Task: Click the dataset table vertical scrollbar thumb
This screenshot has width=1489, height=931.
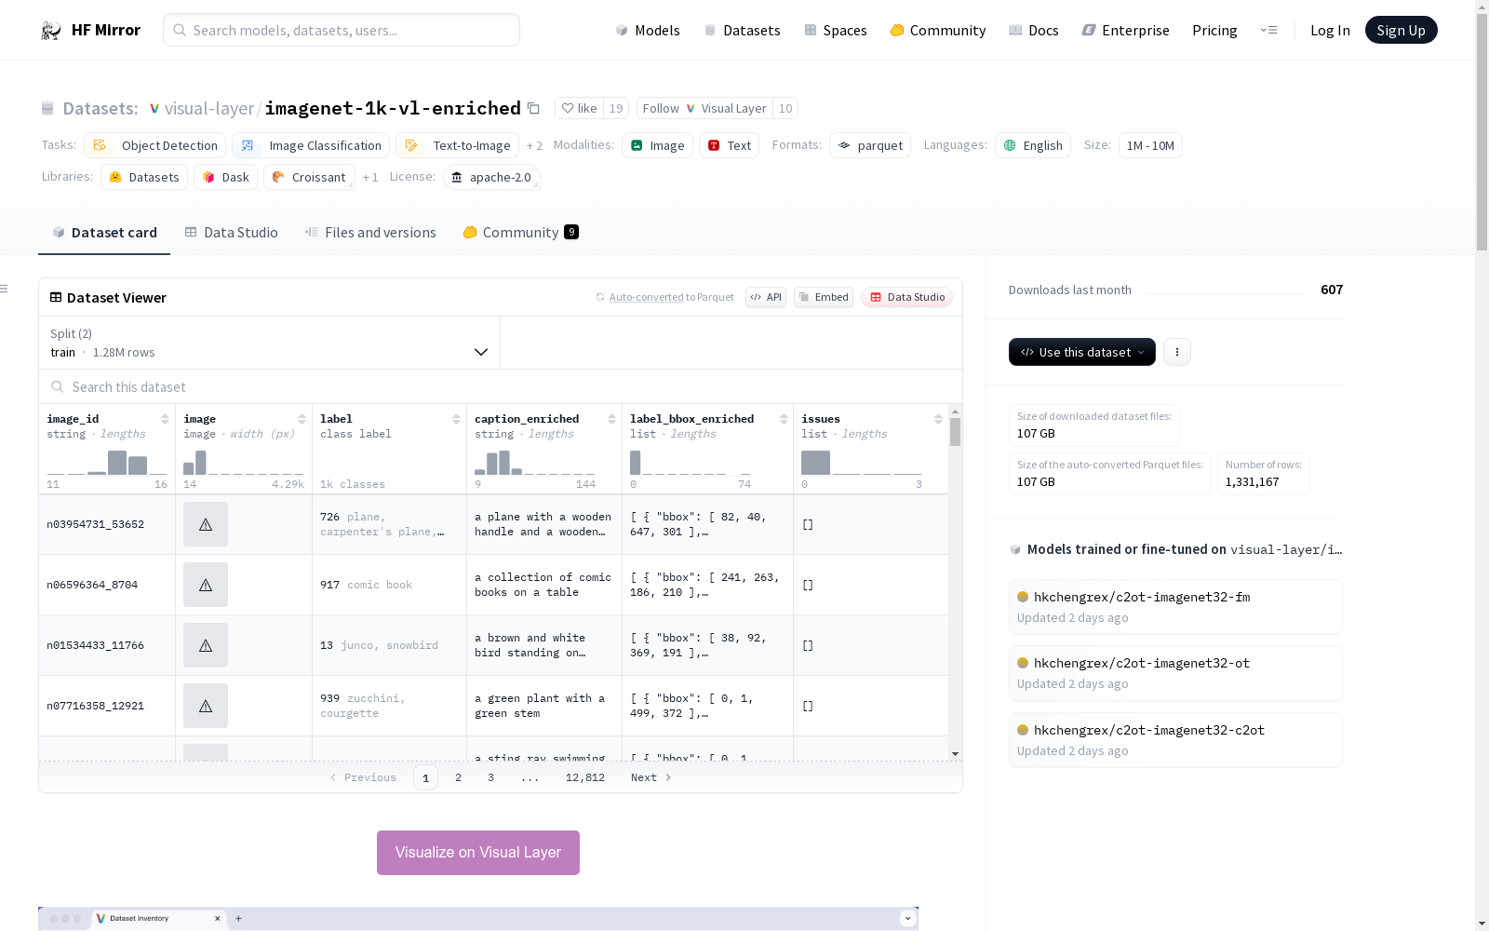Action: coord(955,432)
